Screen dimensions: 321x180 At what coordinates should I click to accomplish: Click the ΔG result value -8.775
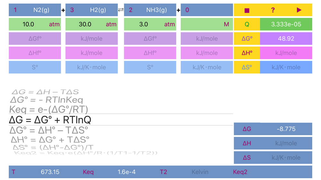(x=286, y=129)
